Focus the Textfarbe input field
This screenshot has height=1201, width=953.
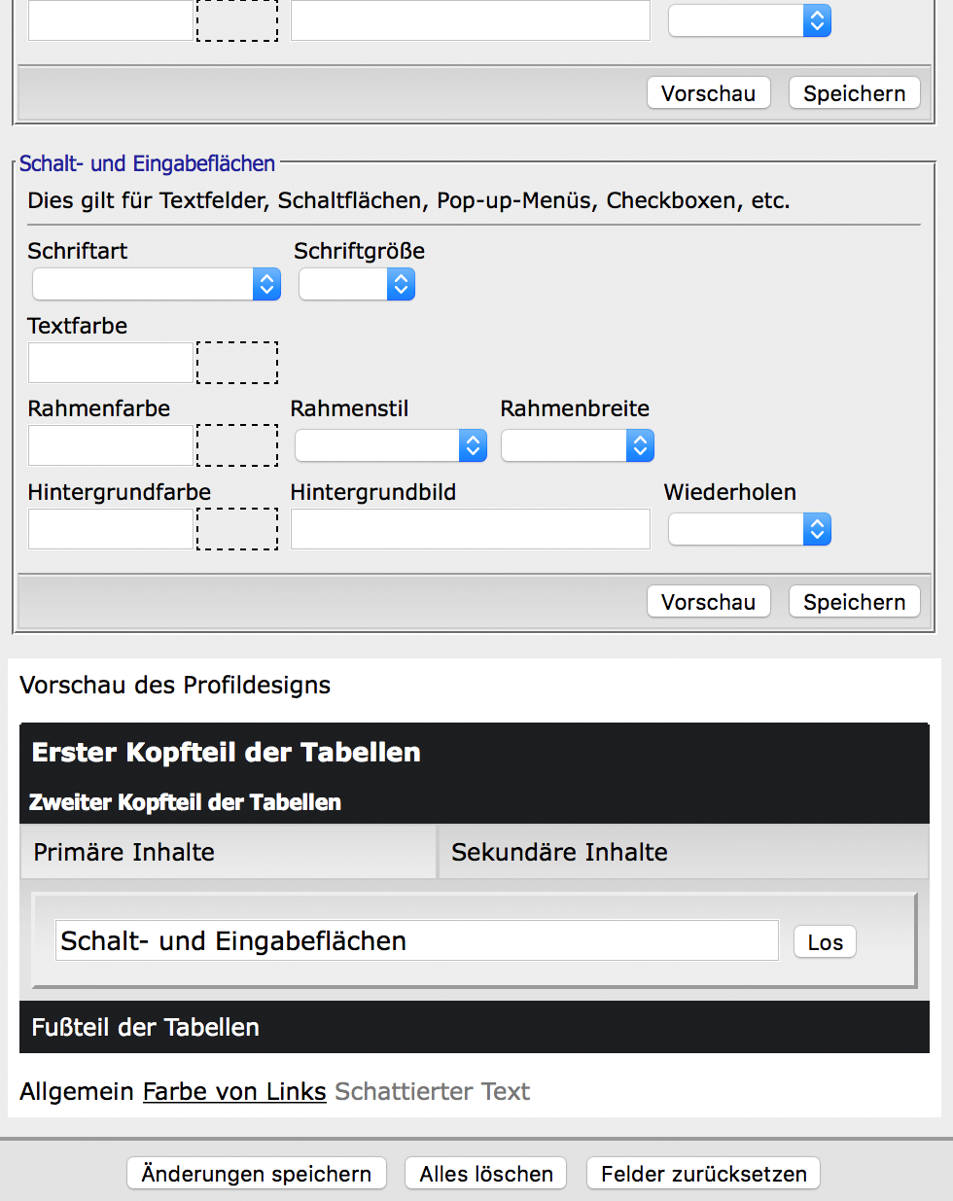point(111,363)
